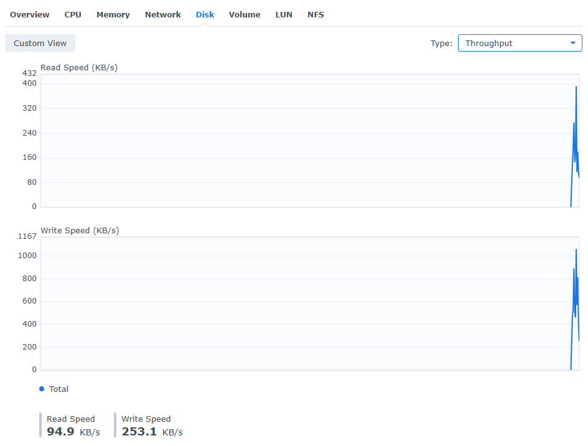This screenshot has width=588, height=446.
Task: Open the CPU tab
Action: (x=73, y=14)
